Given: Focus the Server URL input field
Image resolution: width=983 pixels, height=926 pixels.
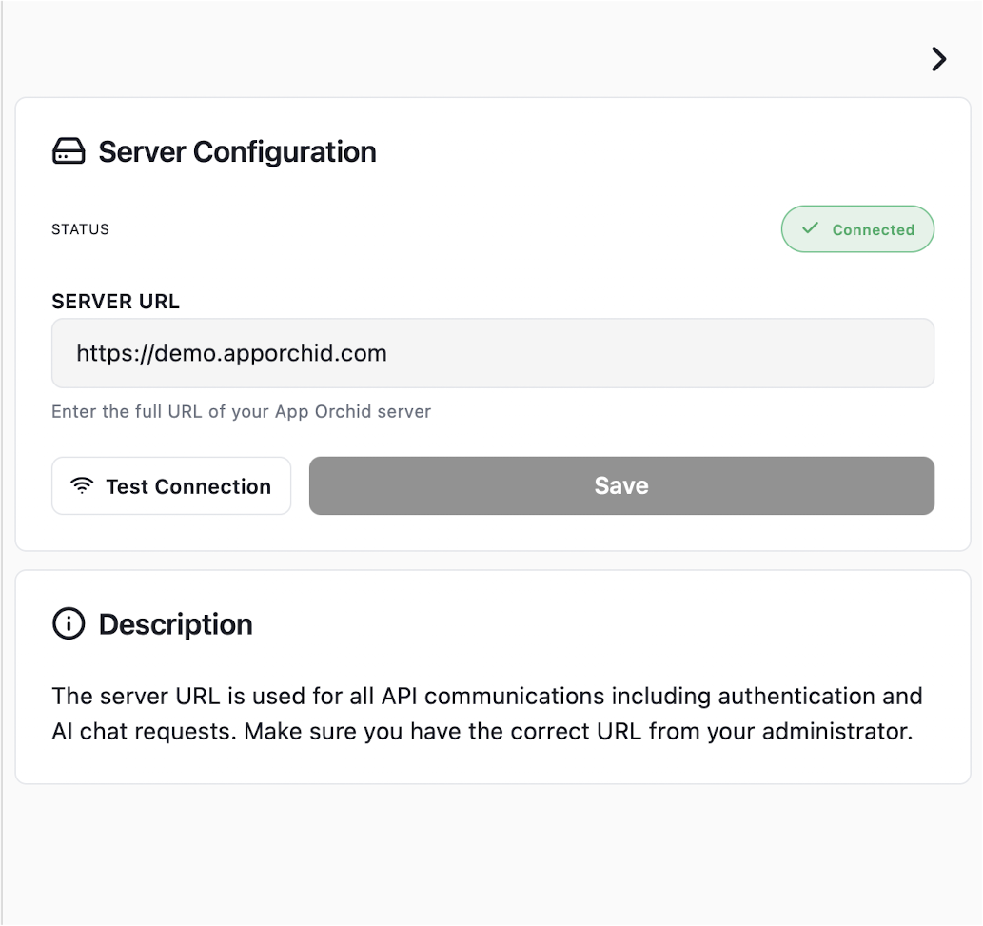Looking at the screenshot, I should coord(493,354).
